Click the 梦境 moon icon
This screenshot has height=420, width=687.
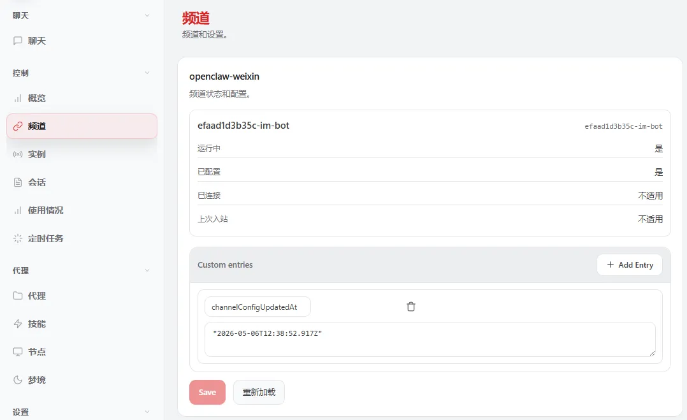point(18,380)
